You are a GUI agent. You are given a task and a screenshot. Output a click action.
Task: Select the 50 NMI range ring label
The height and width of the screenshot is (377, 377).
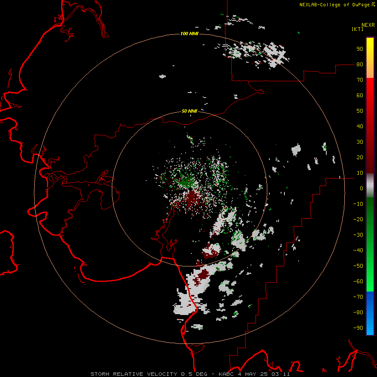point(189,111)
